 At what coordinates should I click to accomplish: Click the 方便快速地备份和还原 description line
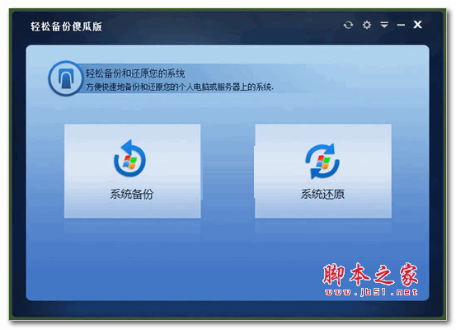pos(180,87)
